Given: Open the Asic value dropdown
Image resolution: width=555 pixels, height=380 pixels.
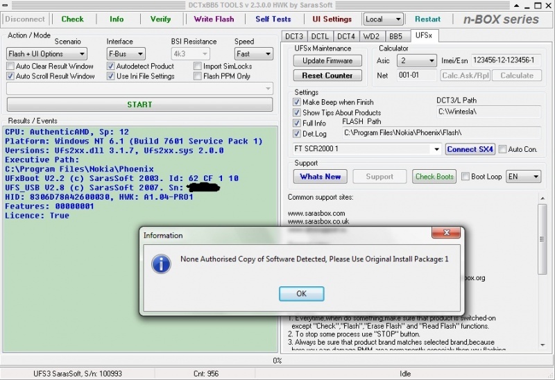Looking at the screenshot, I should [417, 61].
